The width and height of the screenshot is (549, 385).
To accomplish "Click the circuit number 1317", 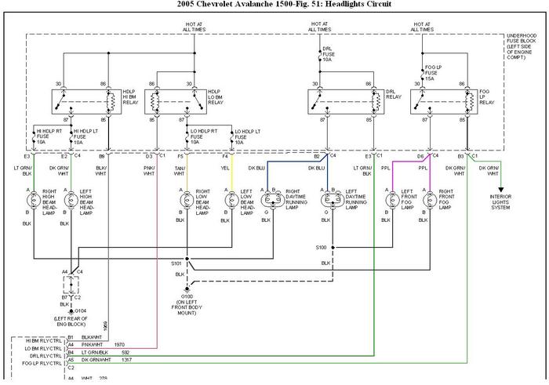I will pyautogui.click(x=126, y=360).
